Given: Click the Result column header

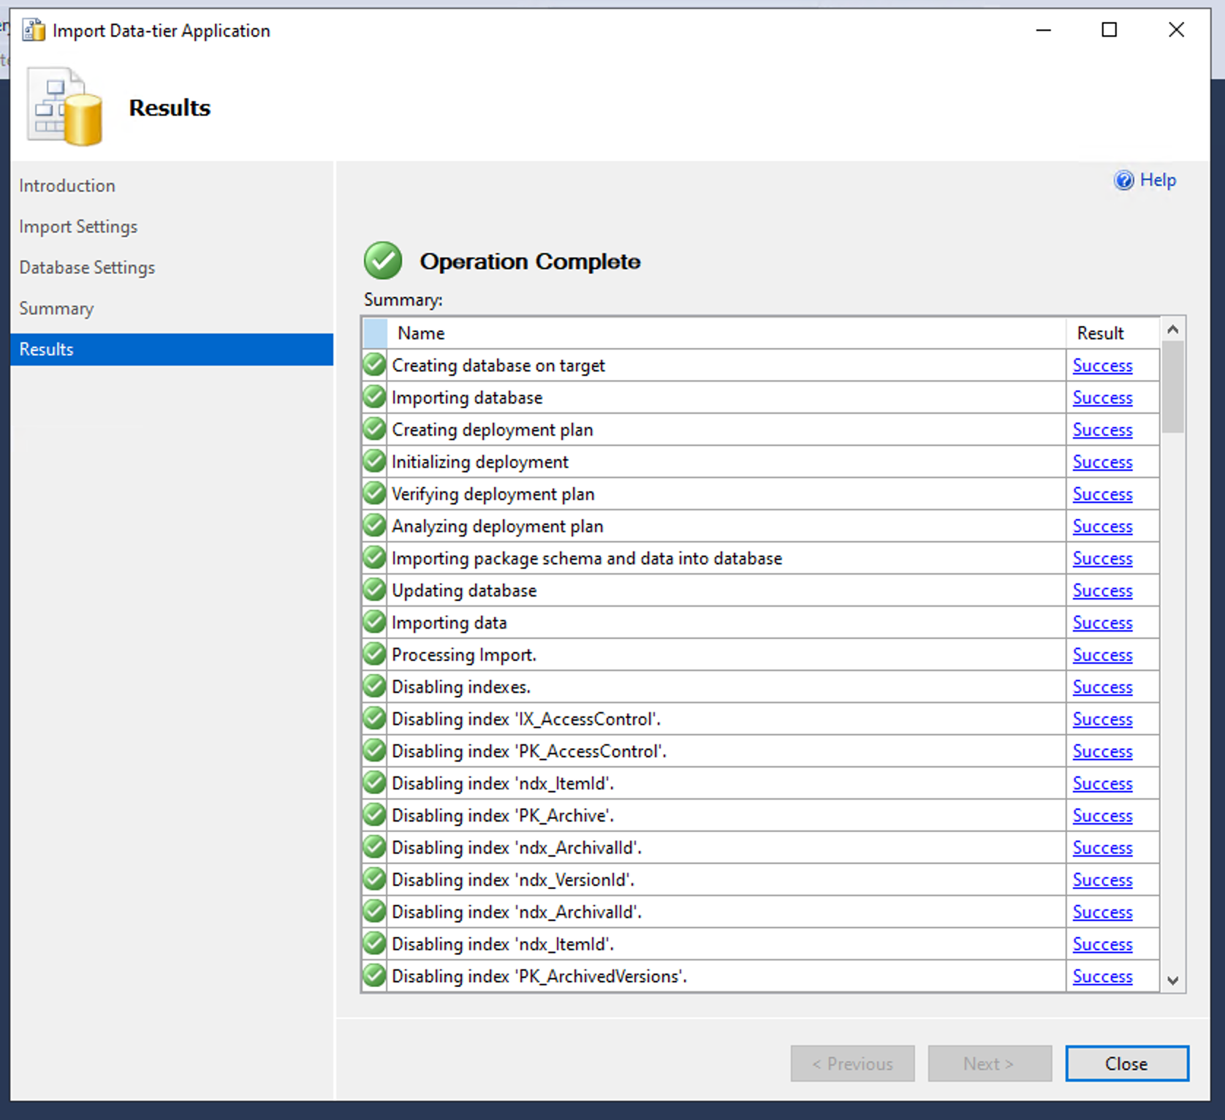Looking at the screenshot, I should click(1112, 333).
